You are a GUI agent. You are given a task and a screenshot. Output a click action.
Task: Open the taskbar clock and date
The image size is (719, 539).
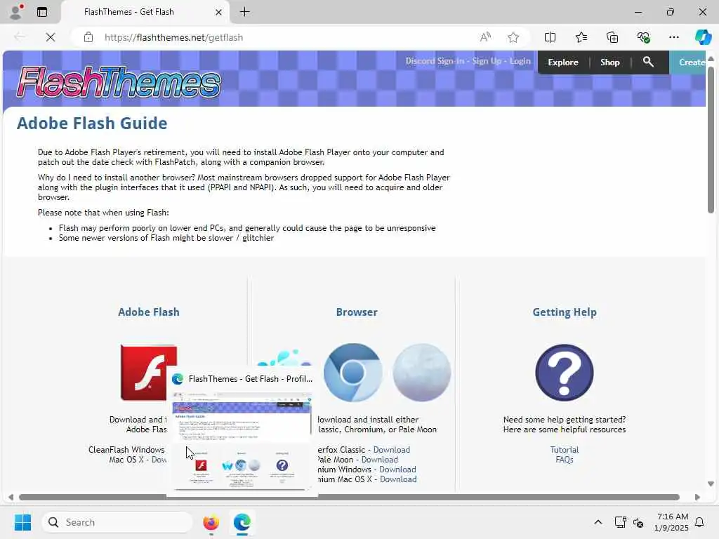pyautogui.click(x=671, y=522)
